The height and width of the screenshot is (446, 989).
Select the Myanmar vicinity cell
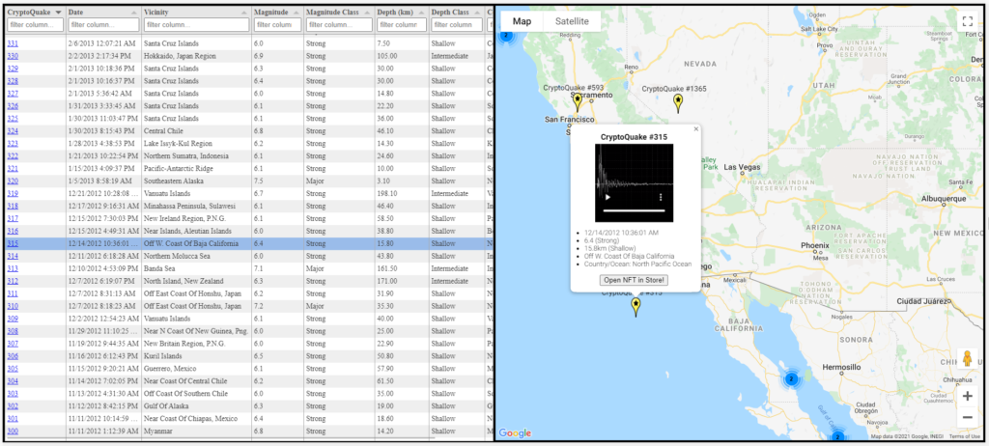196,431
